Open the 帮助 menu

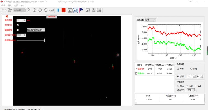click(22, 5)
